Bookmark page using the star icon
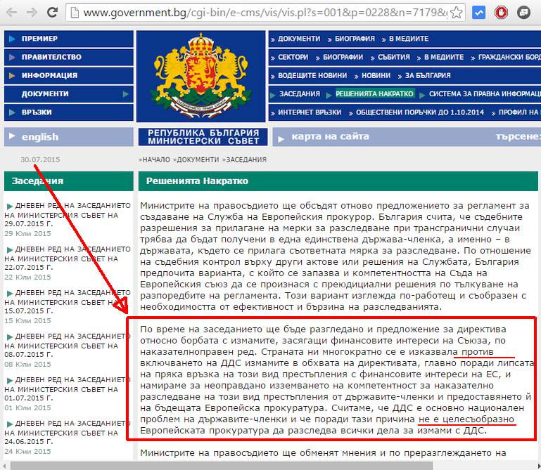Viewport: 541px width, 470px height. (x=457, y=13)
